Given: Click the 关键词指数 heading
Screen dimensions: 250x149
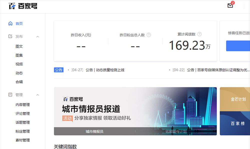Looking at the screenshot, I should pos(65,147).
